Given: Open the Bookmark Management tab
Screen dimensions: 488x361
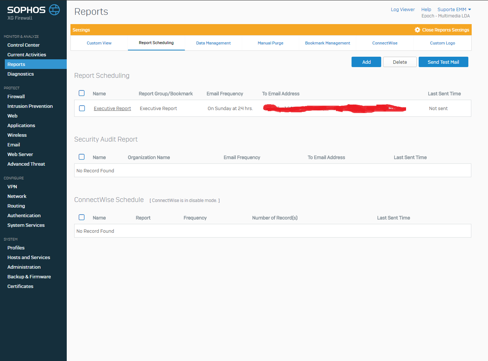Looking at the screenshot, I should (x=327, y=43).
